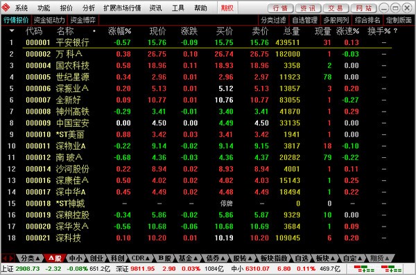
Task: Click the small dot marker next to 名称 header
Action: tap(94, 31)
